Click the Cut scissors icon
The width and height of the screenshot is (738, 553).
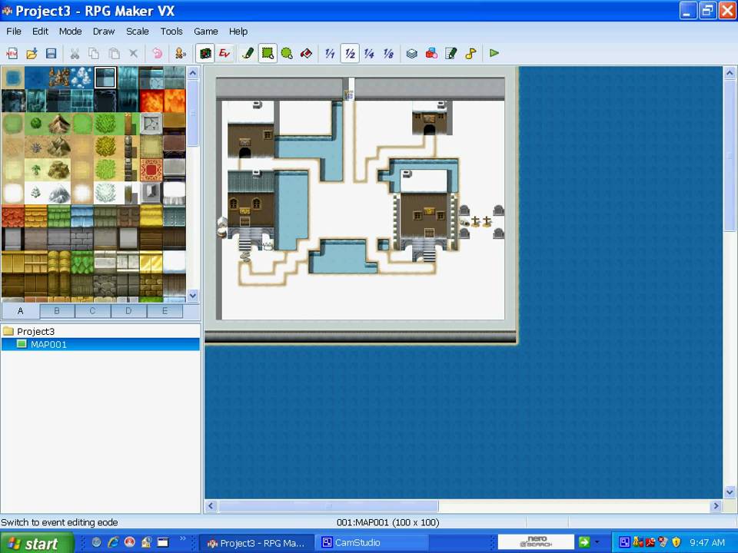75,53
